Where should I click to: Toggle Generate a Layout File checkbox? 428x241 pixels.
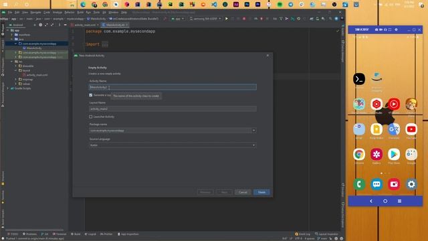tap(91, 95)
